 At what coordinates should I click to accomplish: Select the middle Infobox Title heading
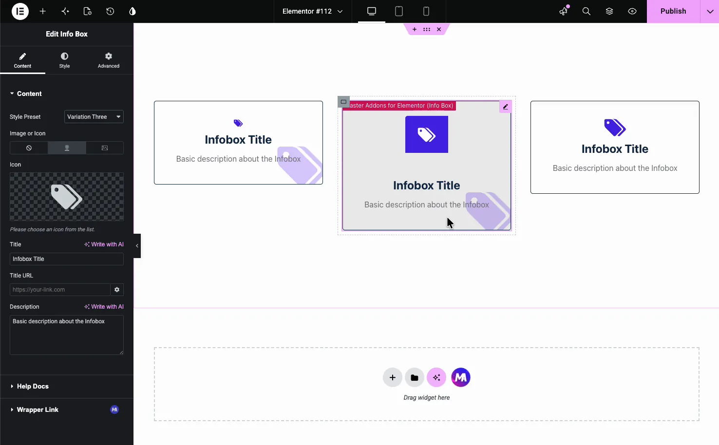click(427, 185)
